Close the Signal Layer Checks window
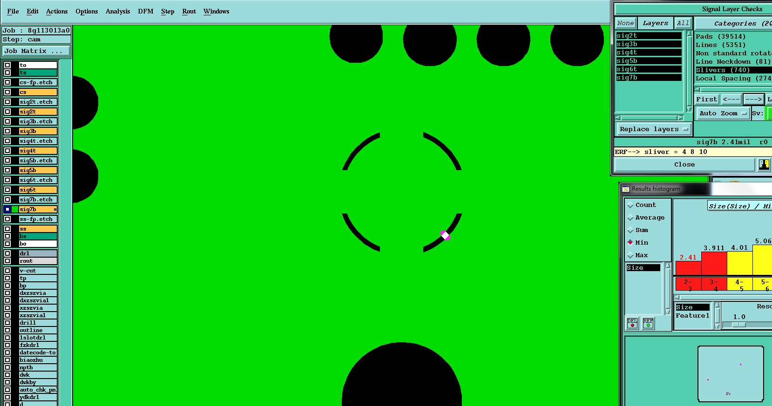The width and height of the screenshot is (772, 406). 684,164
